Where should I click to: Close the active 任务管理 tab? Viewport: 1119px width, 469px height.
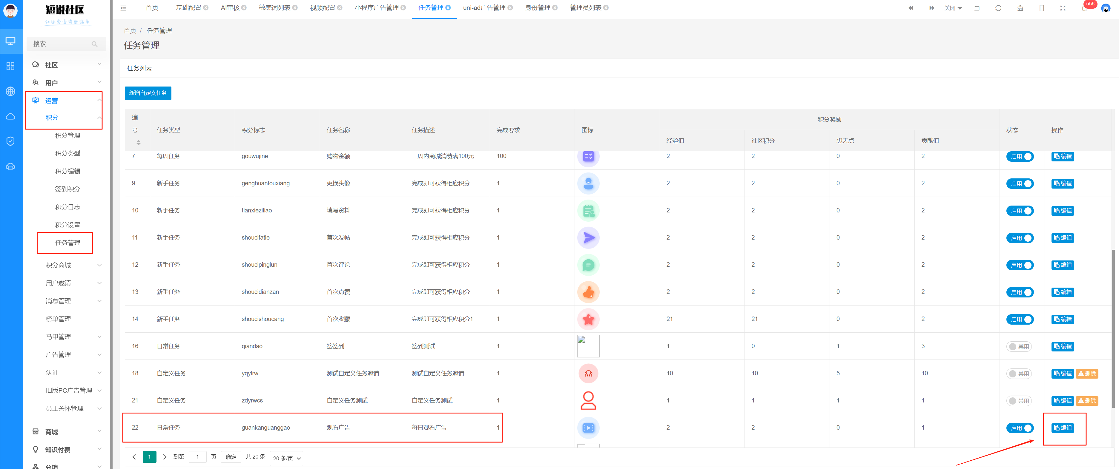pos(448,8)
